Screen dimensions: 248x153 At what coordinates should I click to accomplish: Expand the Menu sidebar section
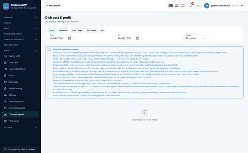click(x=20, y=28)
